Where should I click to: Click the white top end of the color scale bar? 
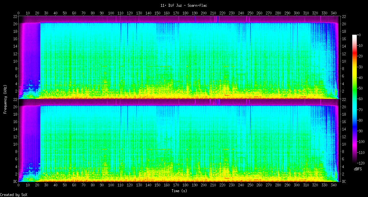(x=354, y=35)
